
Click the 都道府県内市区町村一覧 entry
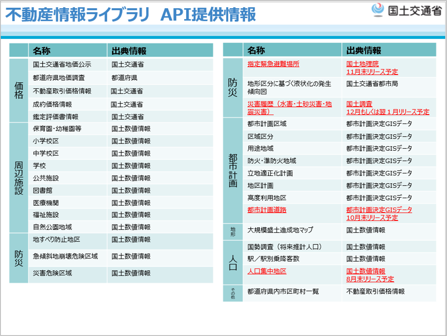pyautogui.click(x=283, y=291)
